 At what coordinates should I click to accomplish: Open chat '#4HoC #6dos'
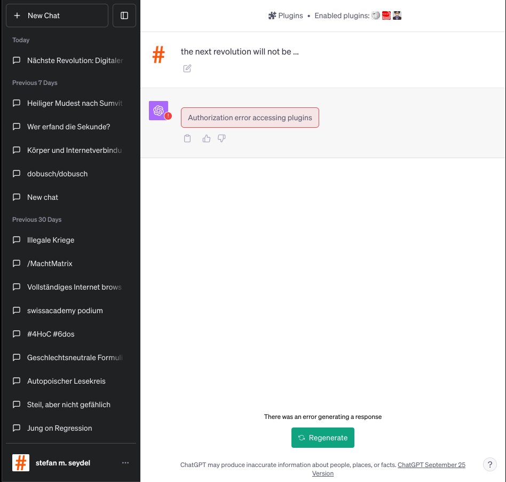click(71, 334)
